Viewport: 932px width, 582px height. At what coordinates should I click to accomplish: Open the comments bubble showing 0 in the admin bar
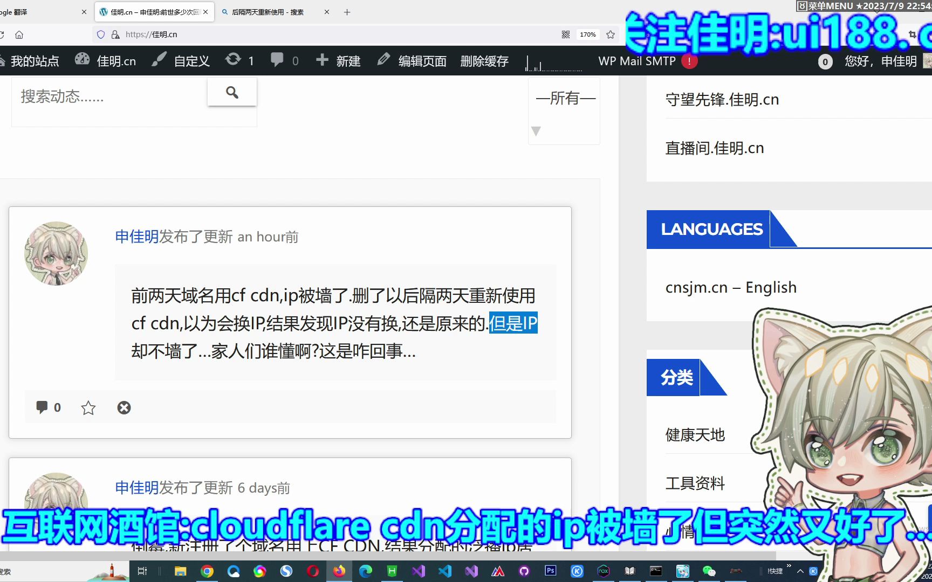point(284,61)
